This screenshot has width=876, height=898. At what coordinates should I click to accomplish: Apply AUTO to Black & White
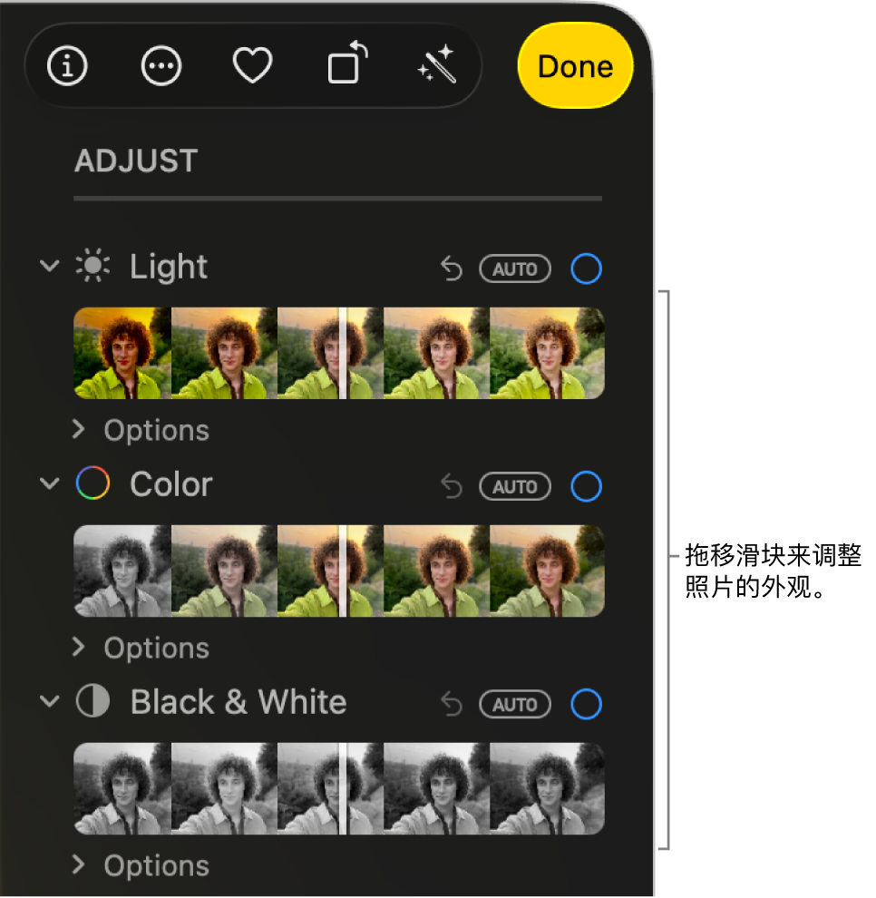515,704
